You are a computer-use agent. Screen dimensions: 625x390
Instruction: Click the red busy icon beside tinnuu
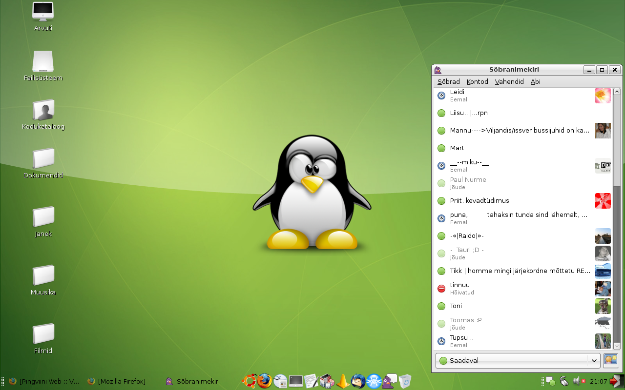[441, 289]
